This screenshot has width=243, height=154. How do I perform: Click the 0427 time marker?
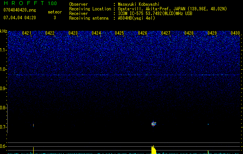(x=166, y=33)
